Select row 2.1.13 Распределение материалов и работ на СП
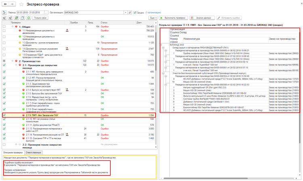 pyautogui.click(x=79, y=130)
